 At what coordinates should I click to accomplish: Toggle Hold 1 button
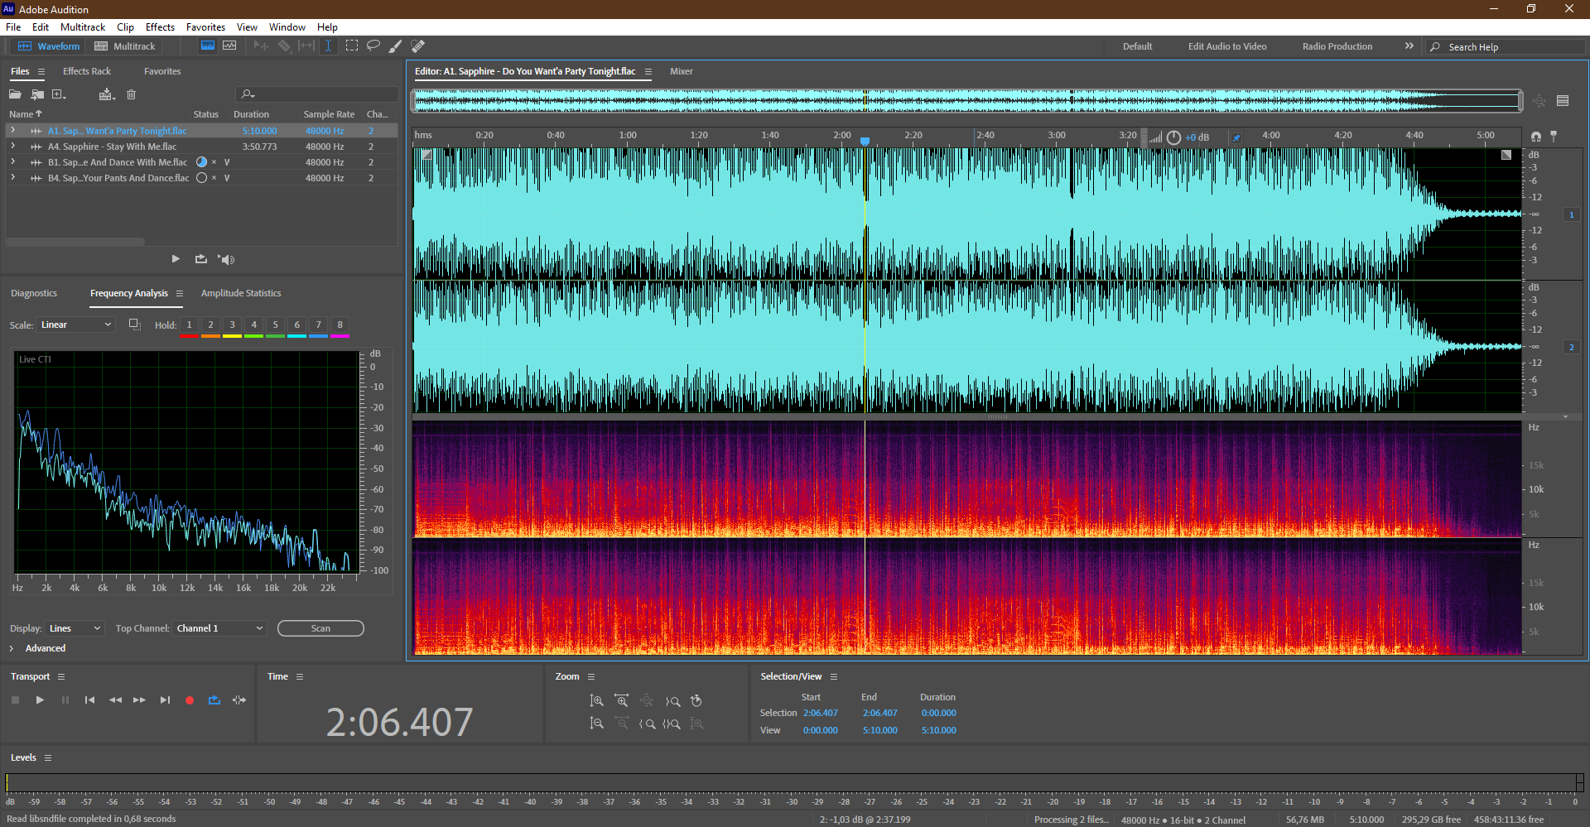pos(189,325)
